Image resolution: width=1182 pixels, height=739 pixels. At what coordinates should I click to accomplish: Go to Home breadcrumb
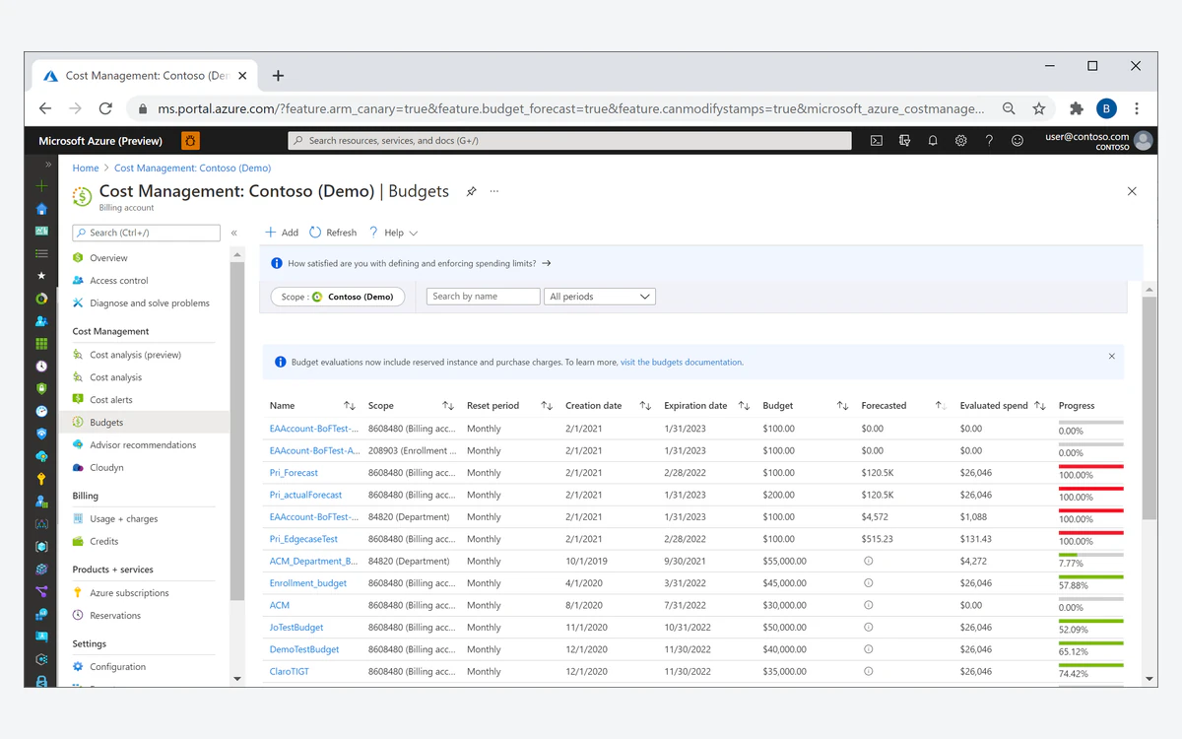pyautogui.click(x=86, y=168)
